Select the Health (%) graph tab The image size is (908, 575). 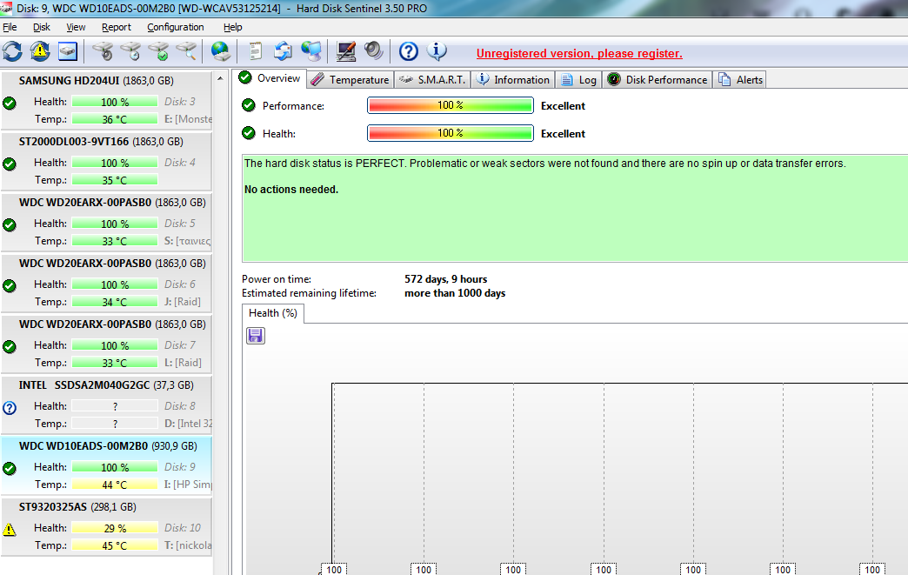(273, 313)
